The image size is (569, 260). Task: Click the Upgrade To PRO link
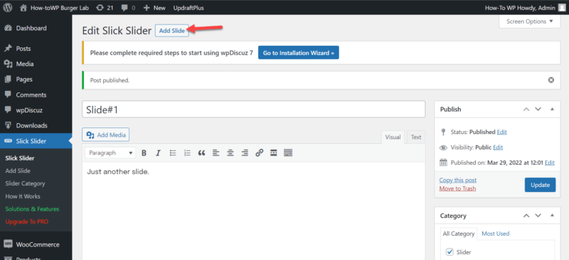coord(27,221)
